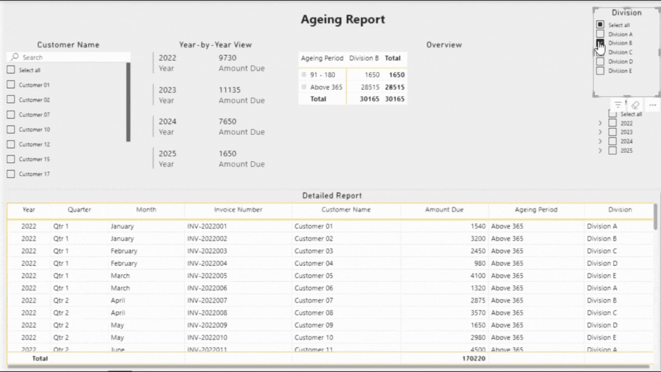Expand the 2025 year in the slicer
The height and width of the screenshot is (372, 661).
click(x=599, y=150)
